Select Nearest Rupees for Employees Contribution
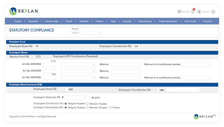Viewport: 224px width, 127px height. click(x=87, y=104)
